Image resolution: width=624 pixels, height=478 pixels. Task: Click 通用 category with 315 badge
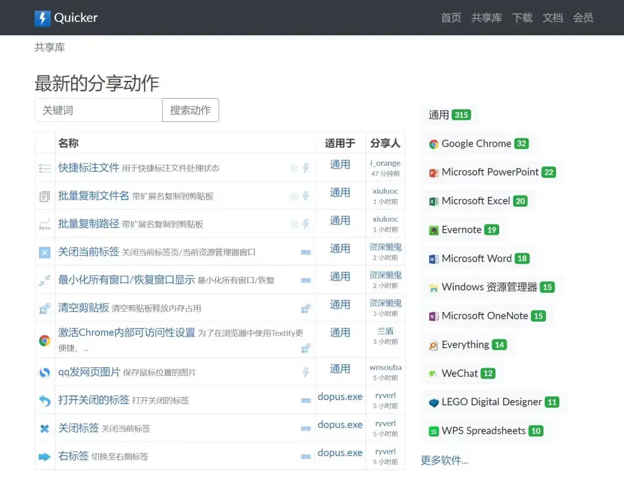click(450, 115)
